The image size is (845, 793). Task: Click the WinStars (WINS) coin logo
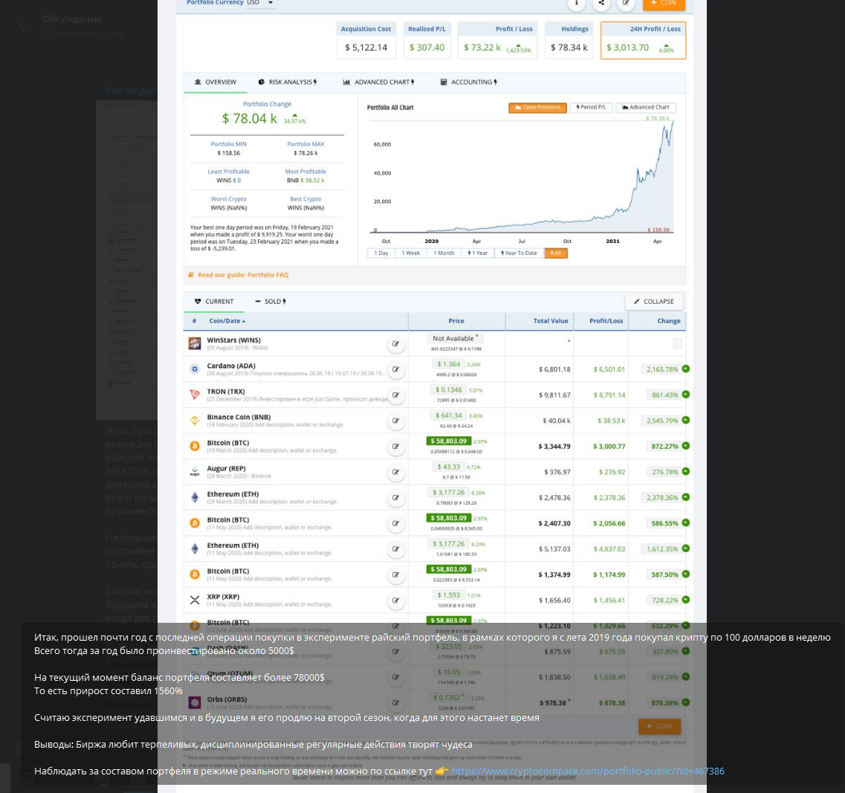pos(195,343)
